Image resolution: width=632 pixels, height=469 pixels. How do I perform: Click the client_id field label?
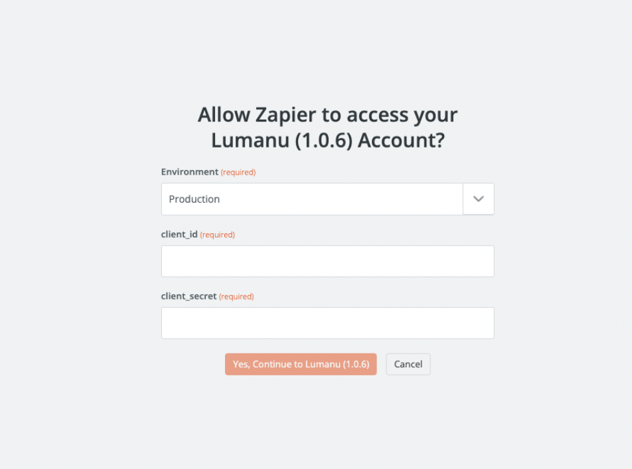point(179,234)
